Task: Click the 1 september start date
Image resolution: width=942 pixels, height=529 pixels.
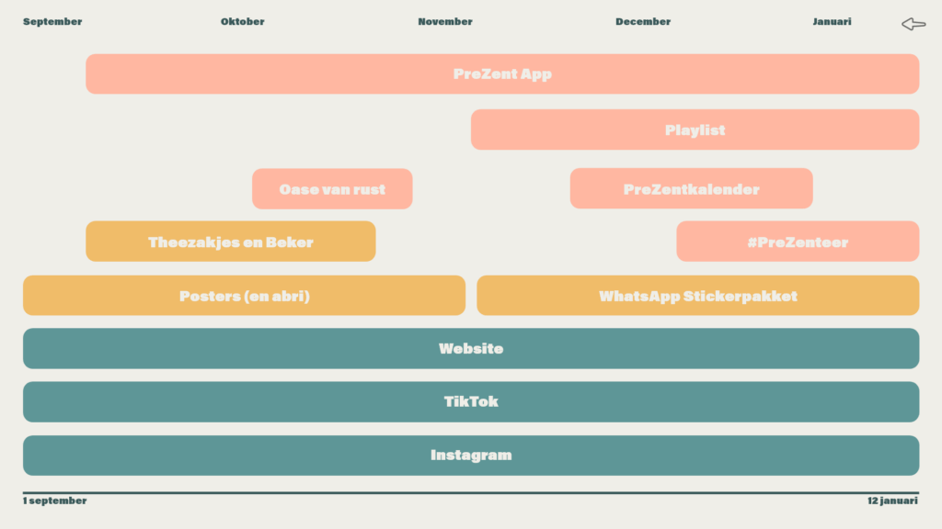Action: pyautogui.click(x=54, y=501)
